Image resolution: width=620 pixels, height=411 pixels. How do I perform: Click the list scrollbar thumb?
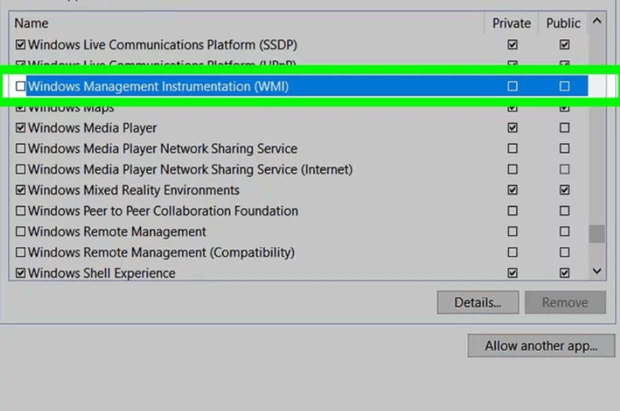point(597,234)
